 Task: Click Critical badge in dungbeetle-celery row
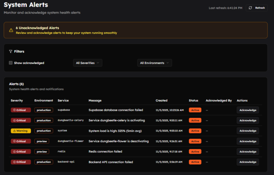tap(21, 120)
